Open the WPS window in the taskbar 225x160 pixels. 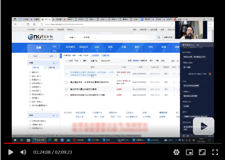tap(79, 140)
